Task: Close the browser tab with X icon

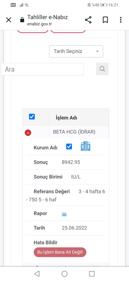Action: point(9,20)
